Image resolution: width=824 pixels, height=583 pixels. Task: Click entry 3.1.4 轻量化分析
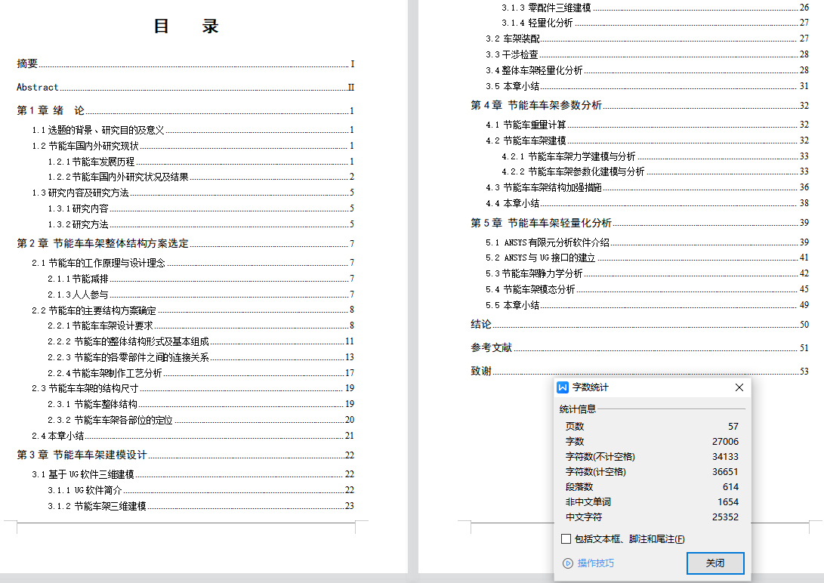656,23
